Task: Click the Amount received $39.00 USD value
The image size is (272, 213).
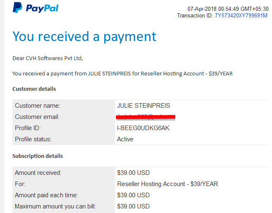Action: coord(133,173)
